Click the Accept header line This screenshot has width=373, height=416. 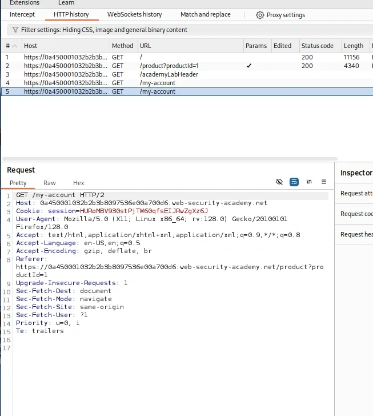158,235
